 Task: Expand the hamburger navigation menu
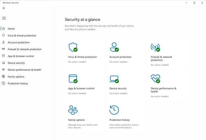tap(4, 18)
